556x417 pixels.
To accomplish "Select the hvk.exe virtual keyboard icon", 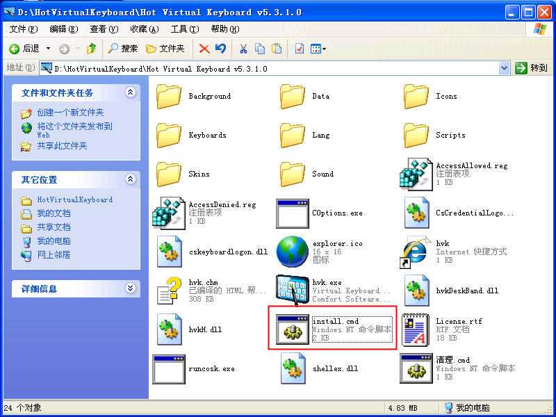I will pyautogui.click(x=292, y=291).
